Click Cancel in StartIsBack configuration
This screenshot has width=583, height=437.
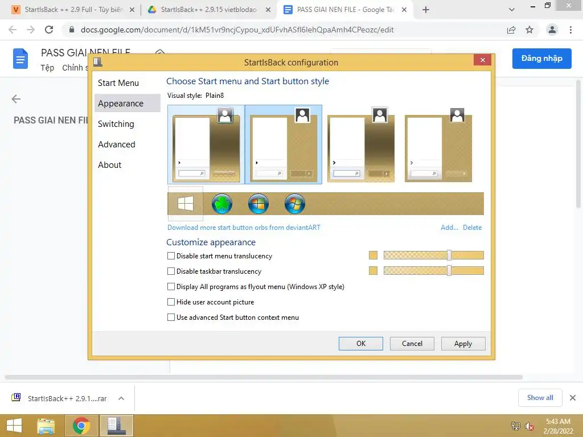coord(412,343)
